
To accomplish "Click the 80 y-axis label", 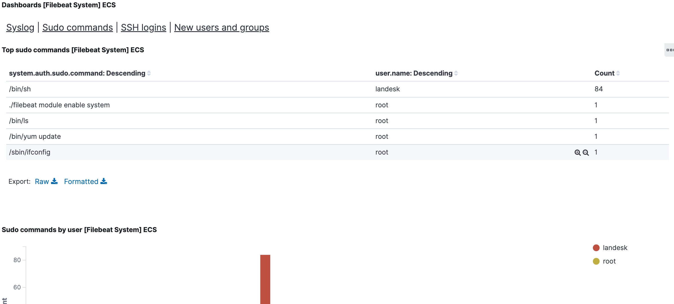I will [x=17, y=260].
